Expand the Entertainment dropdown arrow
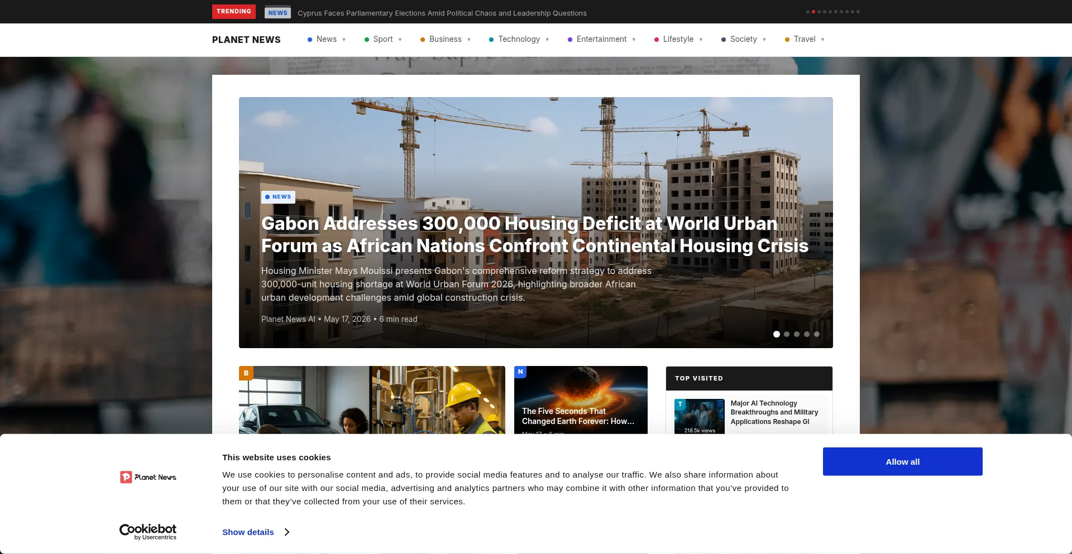This screenshot has height=554, width=1072. point(634,40)
